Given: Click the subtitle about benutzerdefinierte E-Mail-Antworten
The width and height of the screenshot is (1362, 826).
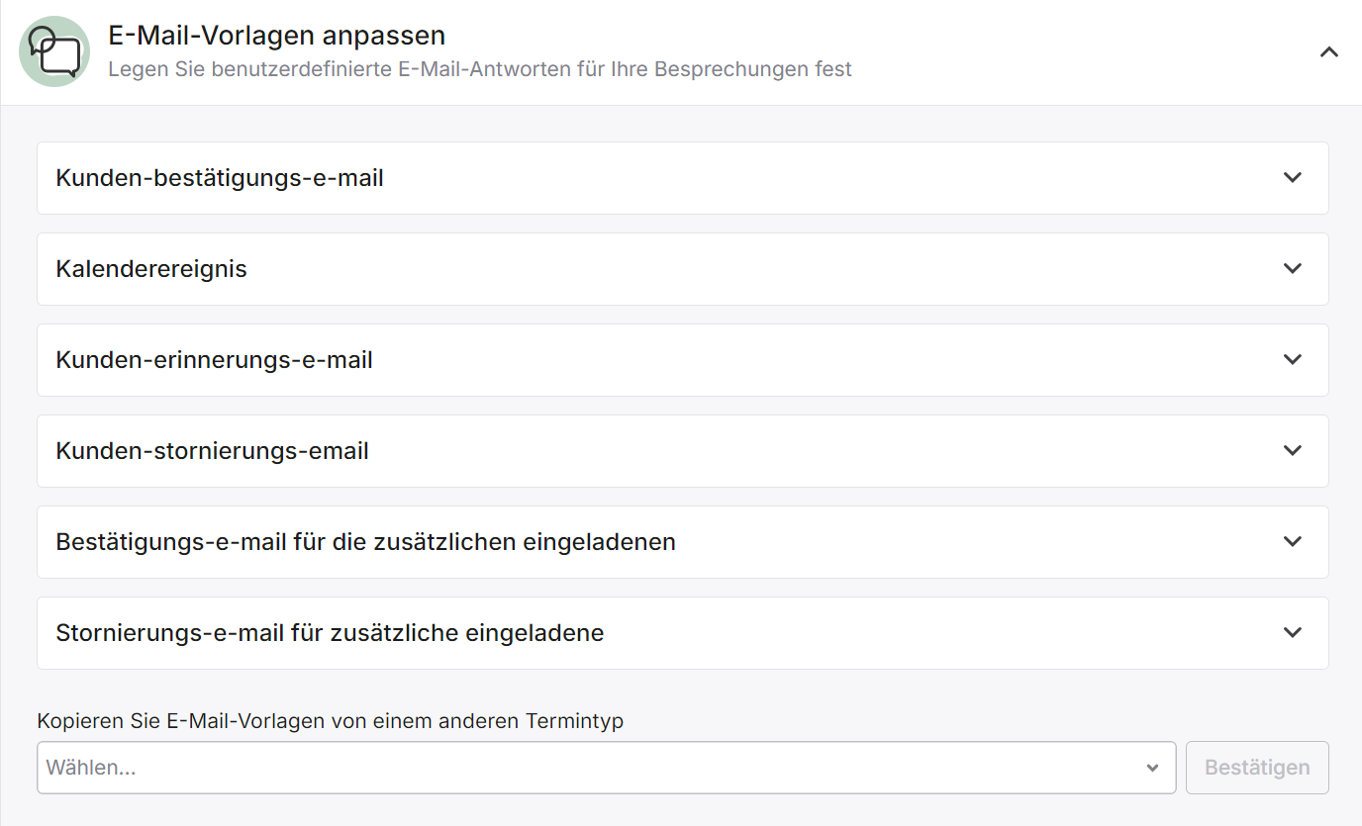Looking at the screenshot, I should tap(480, 70).
